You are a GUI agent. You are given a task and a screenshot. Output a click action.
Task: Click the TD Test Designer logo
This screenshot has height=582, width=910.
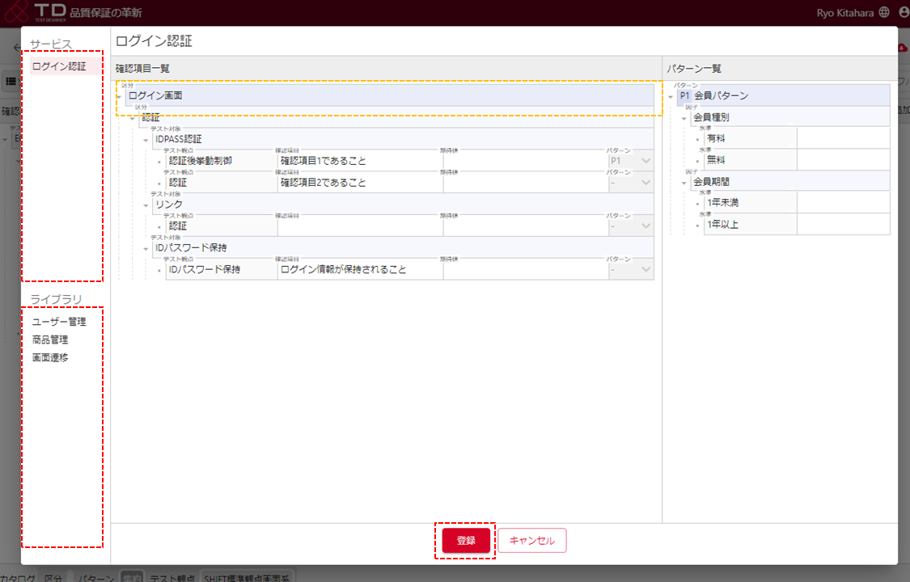36,11
